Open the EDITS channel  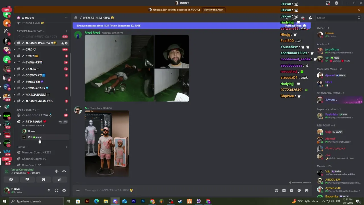[42, 56]
